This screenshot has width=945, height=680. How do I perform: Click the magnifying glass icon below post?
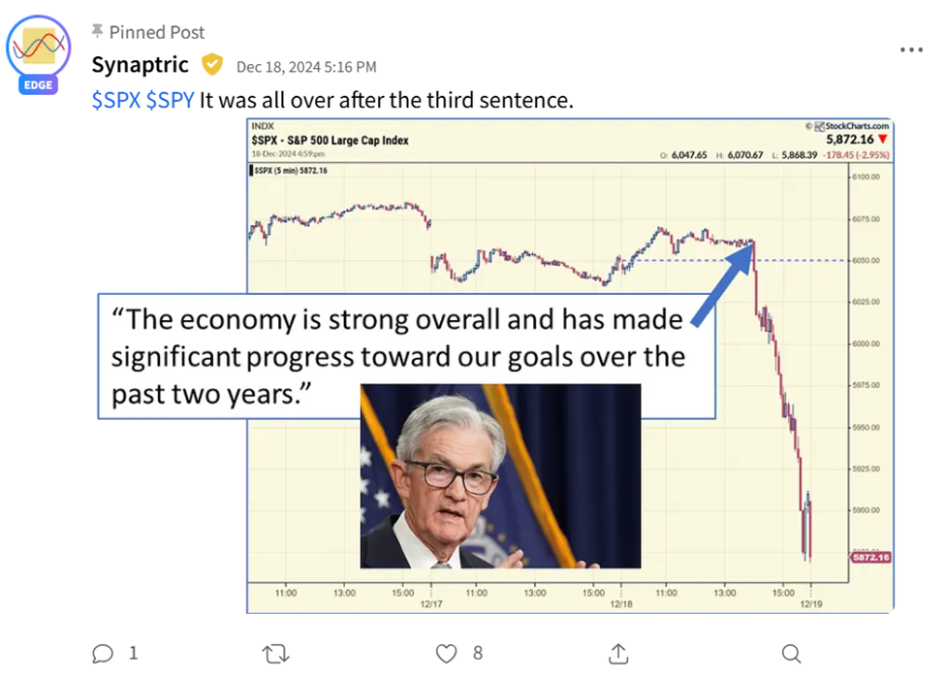[x=791, y=654]
